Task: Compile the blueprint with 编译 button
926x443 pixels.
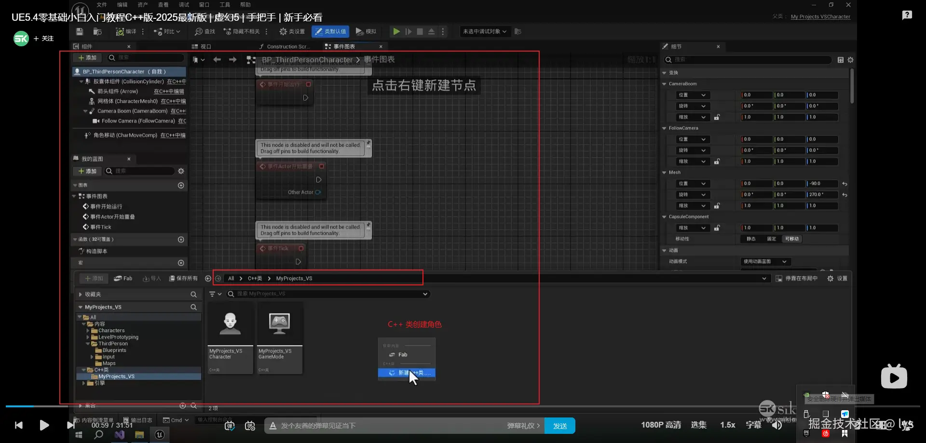Action: click(126, 31)
